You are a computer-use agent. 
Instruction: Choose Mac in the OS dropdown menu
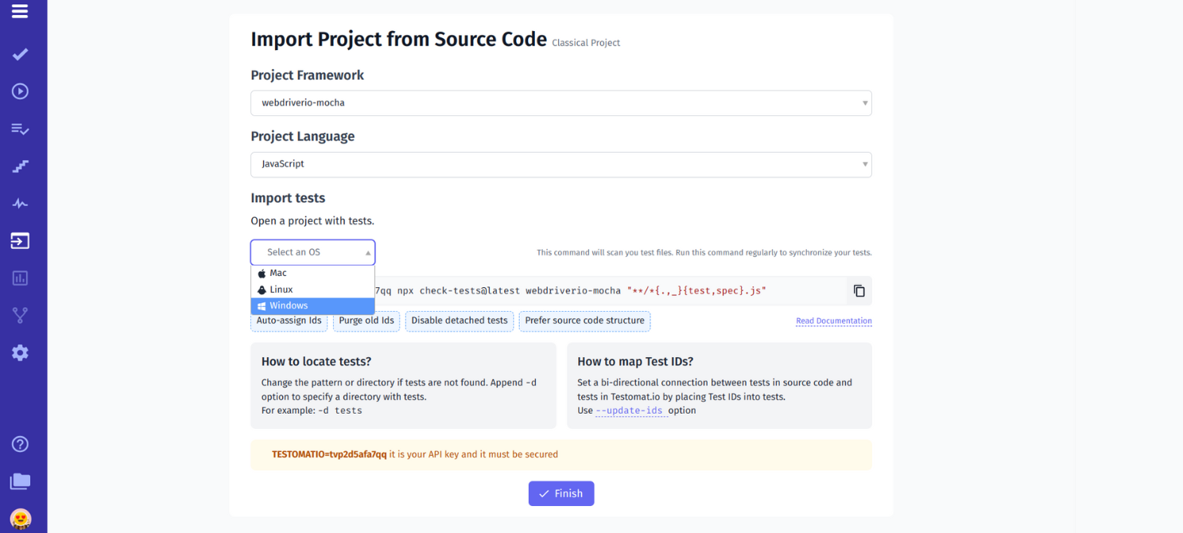312,272
